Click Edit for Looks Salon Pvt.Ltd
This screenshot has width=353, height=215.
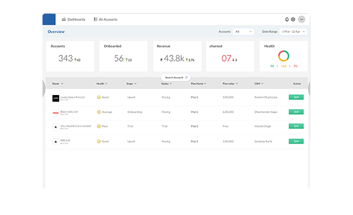[296, 97]
